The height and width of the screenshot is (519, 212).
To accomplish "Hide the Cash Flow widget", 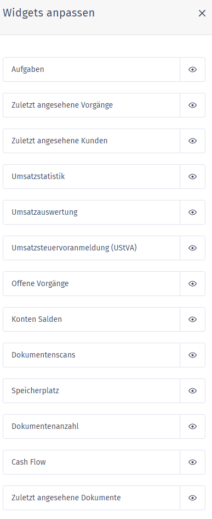I will pos(192,462).
